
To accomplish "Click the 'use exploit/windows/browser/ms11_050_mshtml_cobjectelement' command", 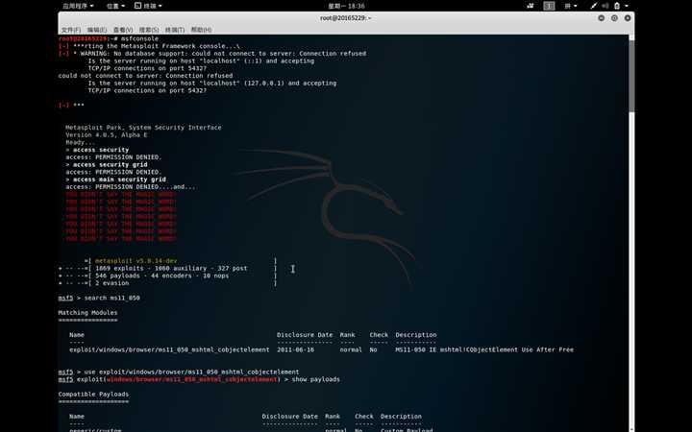I will click(x=191, y=372).
